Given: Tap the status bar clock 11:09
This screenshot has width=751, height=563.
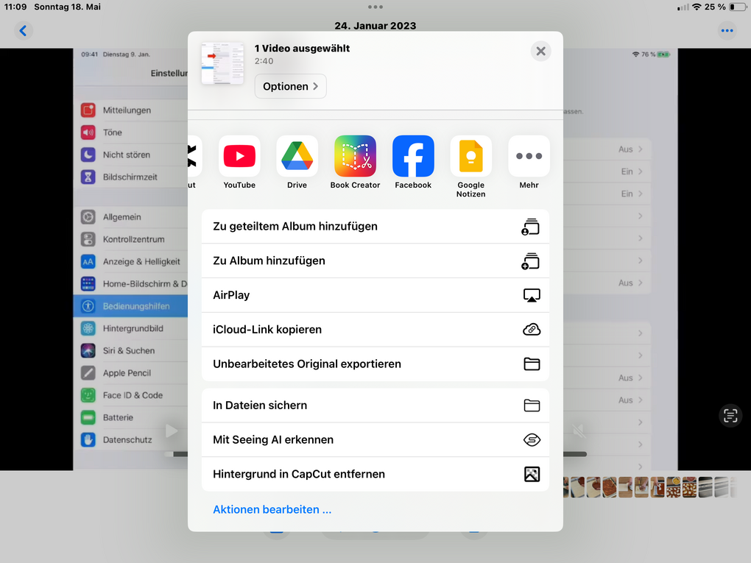Looking at the screenshot, I should click(15, 7).
